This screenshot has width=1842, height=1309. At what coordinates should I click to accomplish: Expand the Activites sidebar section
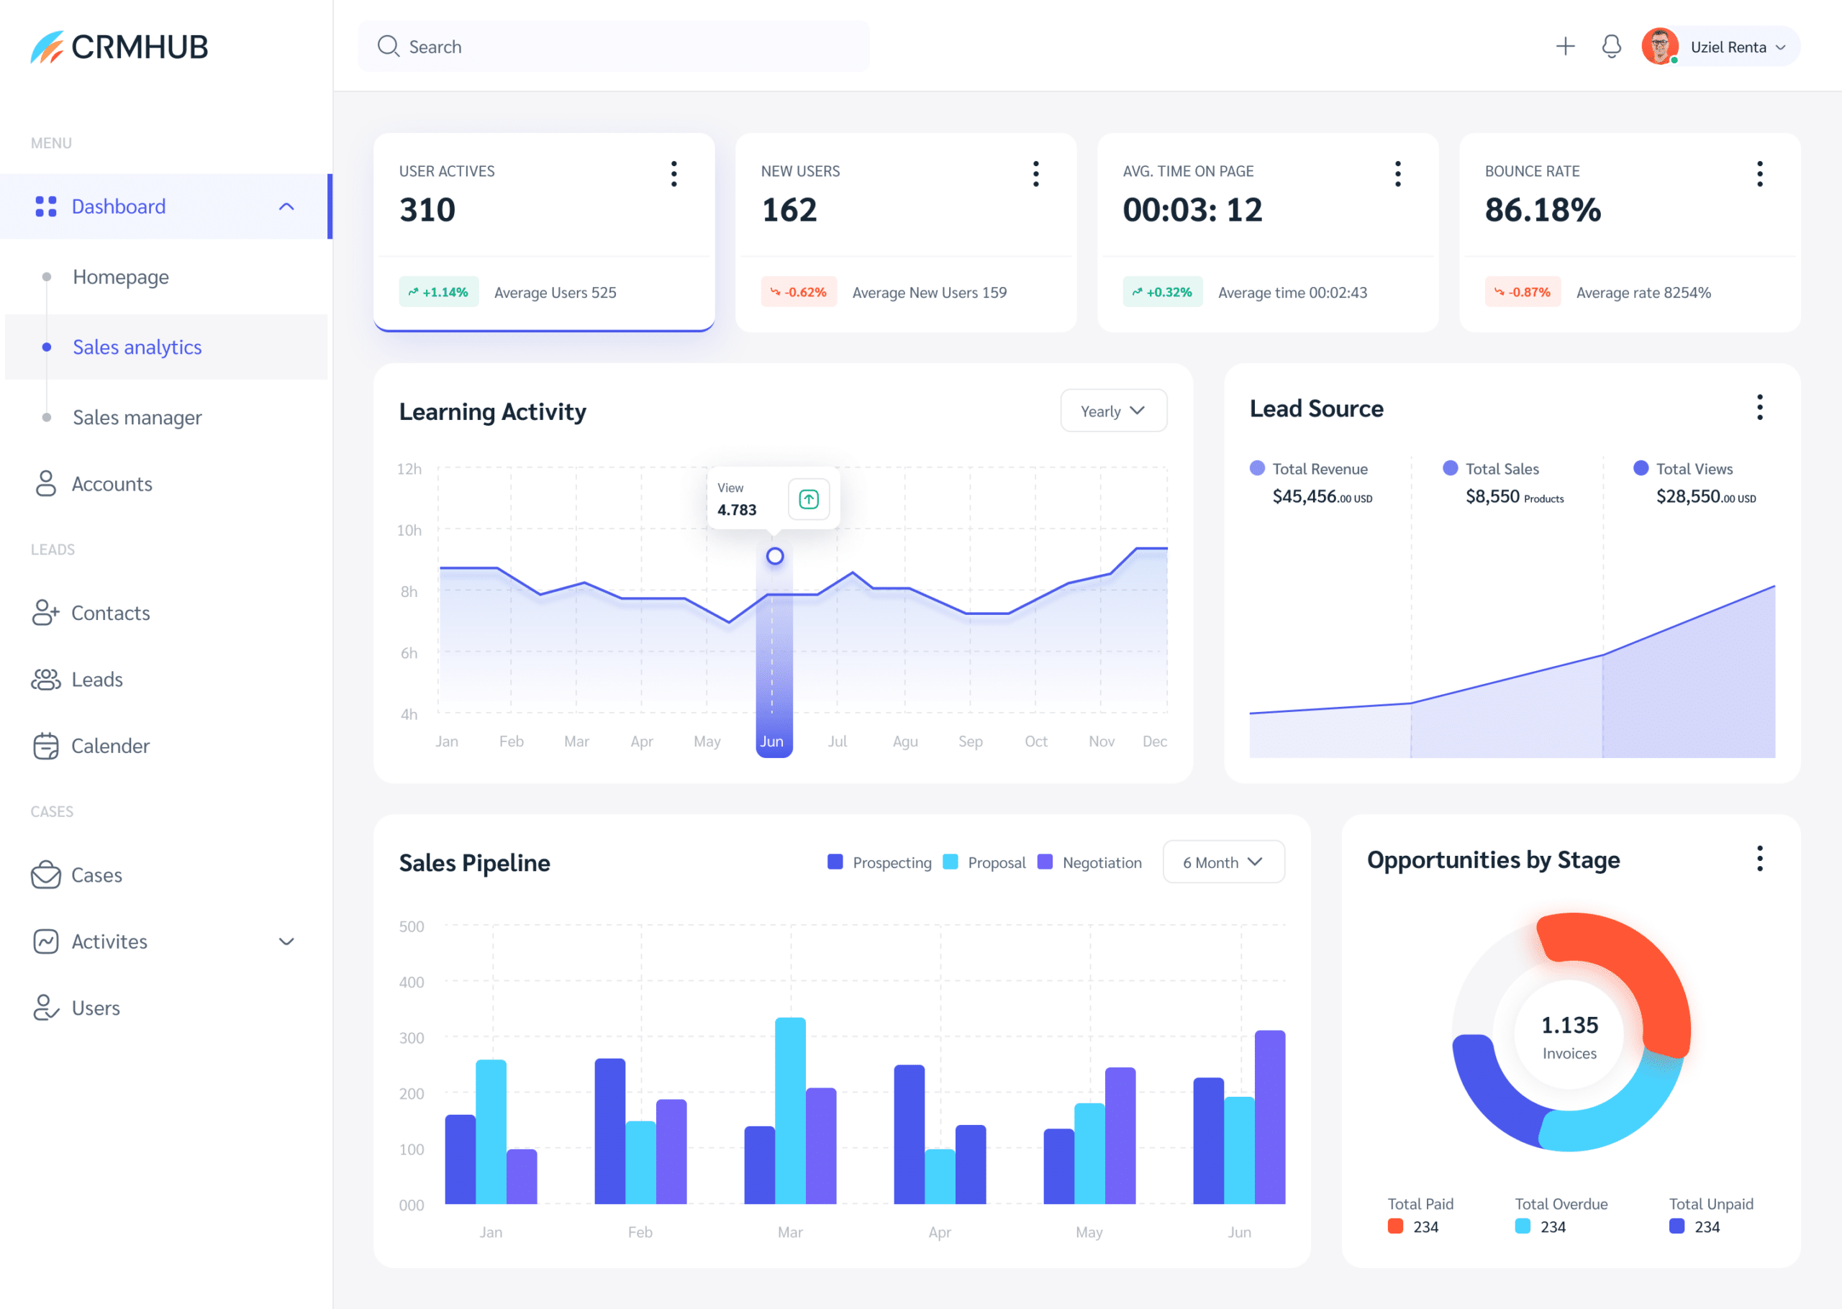[x=286, y=941]
